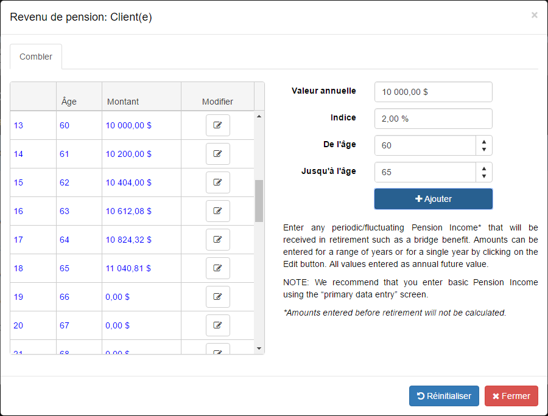
Task: Edit the row for age 65
Action: point(217,268)
